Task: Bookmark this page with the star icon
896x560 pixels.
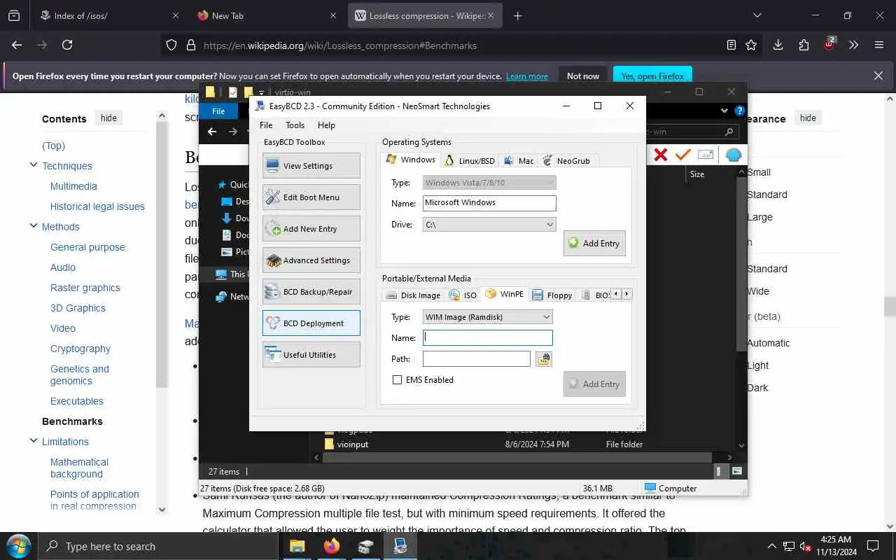Action: click(x=751, y=45)
